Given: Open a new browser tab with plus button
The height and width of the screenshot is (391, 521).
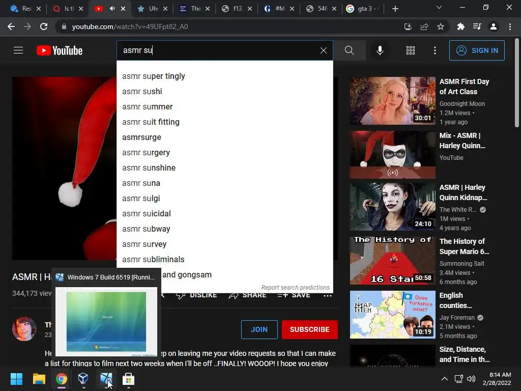Looking at the screenshot, I should 395,9.
